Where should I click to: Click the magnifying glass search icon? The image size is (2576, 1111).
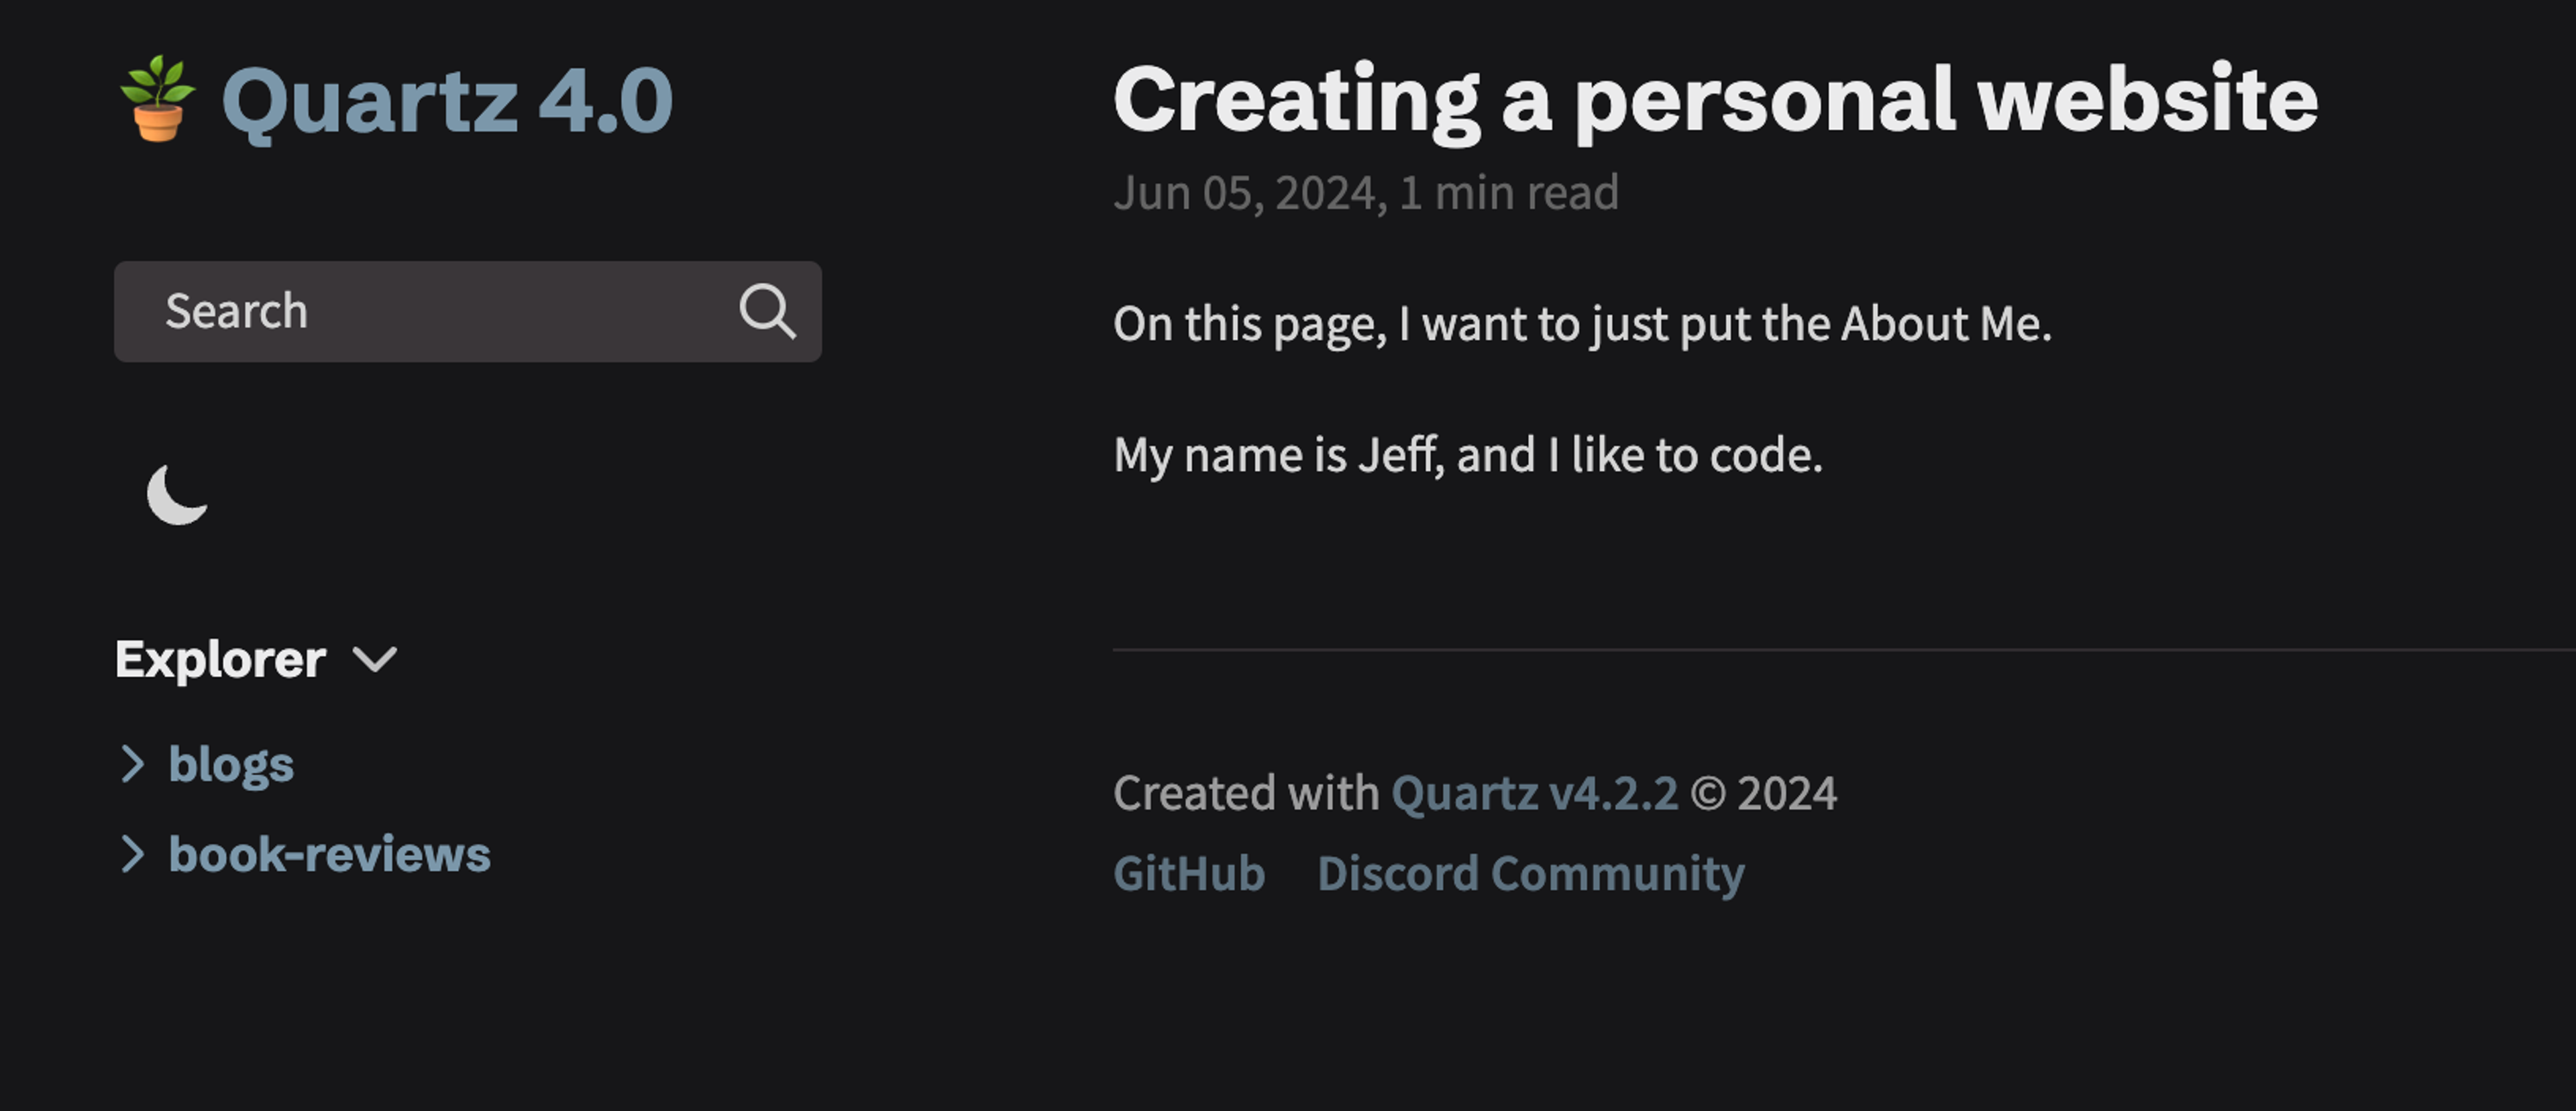tap(767, 311)
